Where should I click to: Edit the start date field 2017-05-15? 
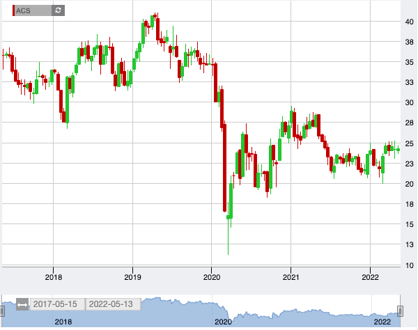pos(58,304)
